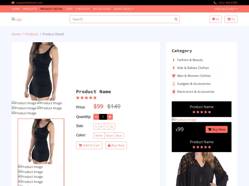Click the t-shirt icon for Men & Women Clothes
Image resolution: width=249 pixels, height=186 pixels.
(x=173, y=76)
